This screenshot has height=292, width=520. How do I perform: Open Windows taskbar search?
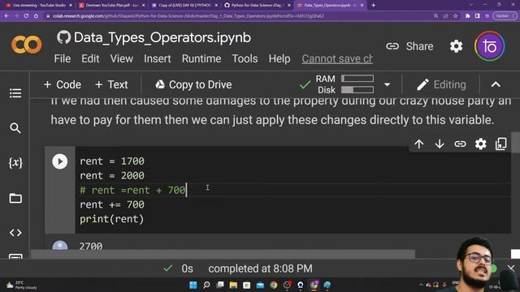pos(206,285)
